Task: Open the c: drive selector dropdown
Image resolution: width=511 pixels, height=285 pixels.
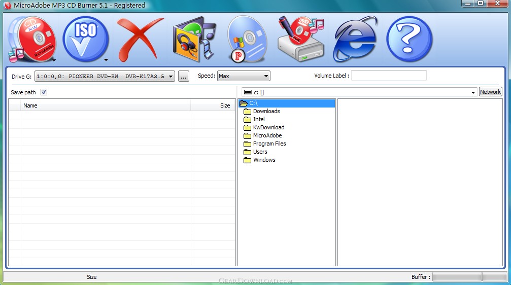Action: click(359, 92)
